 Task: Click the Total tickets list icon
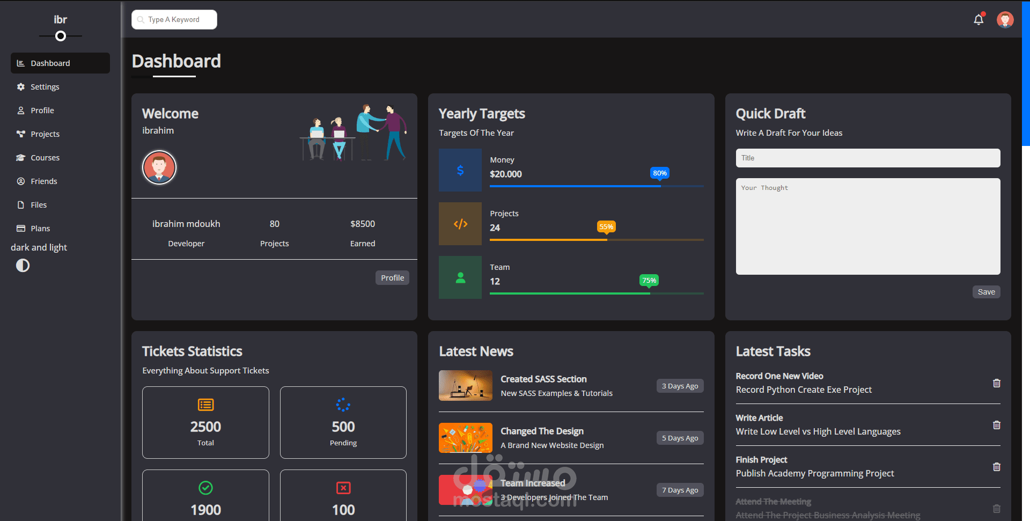(205, 405)
